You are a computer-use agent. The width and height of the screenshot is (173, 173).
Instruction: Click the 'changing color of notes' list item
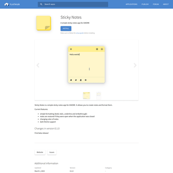(49, 119)
